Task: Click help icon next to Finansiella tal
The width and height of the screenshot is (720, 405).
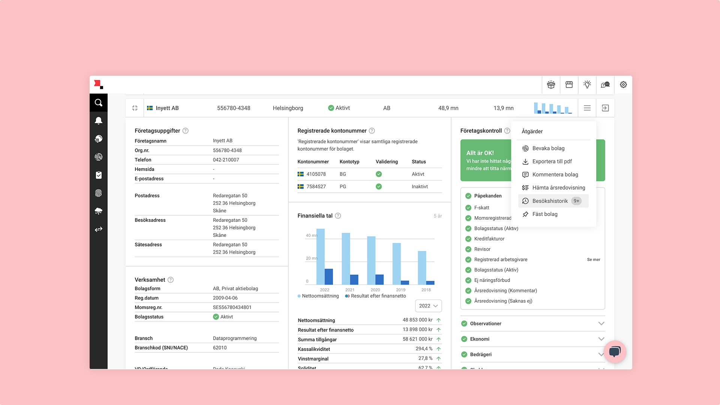Action: click(338, 216)
